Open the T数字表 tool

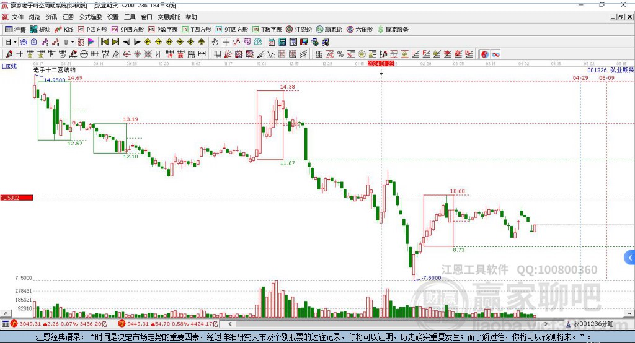[267, 30]
